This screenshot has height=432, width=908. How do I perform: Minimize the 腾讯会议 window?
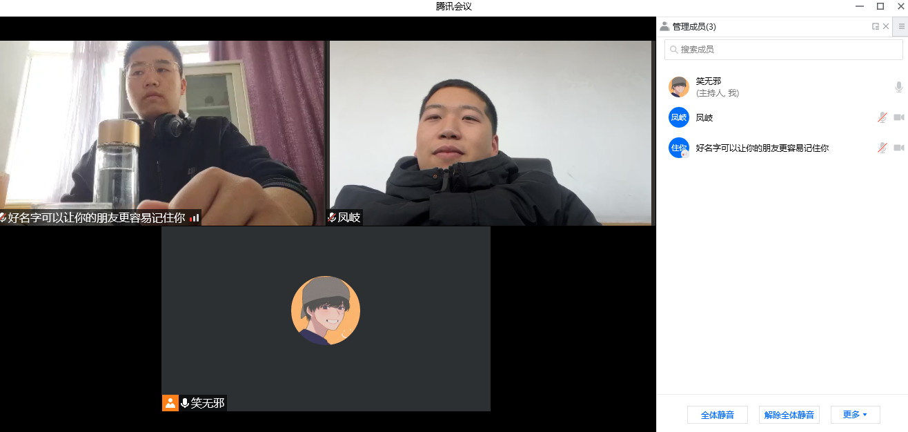coord(860,6)
